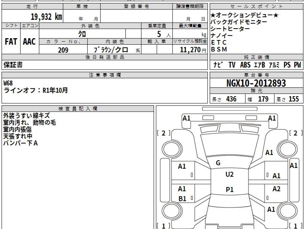Click the 19,932 km mileage value
The image size is (305, 229).
pos(47,17)
